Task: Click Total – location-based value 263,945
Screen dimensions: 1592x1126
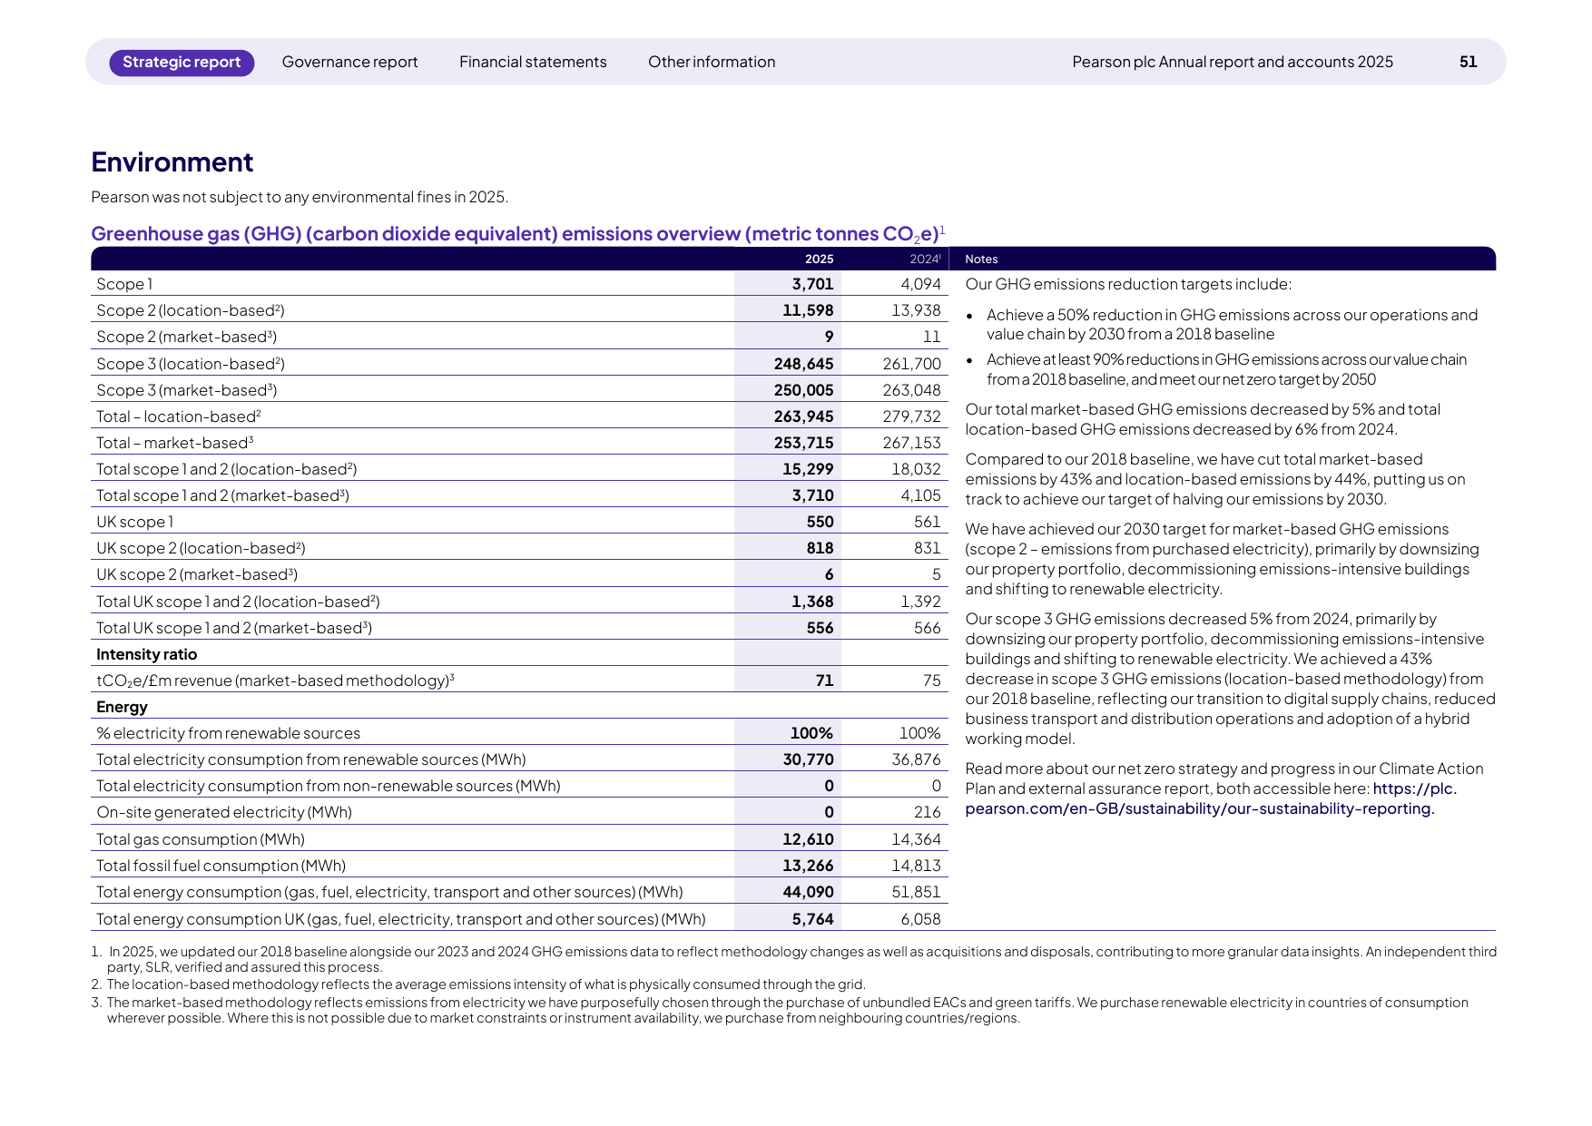Action: click(x=803, y=416)
